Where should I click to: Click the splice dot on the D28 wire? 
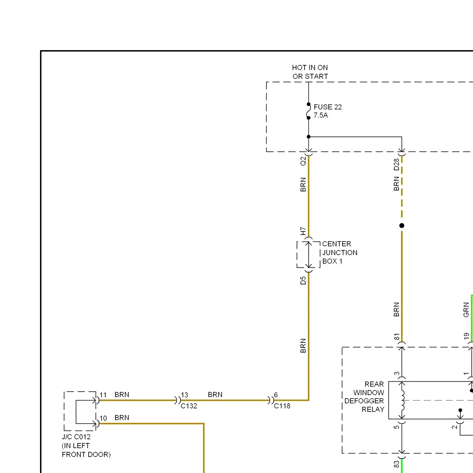[402, 225]
